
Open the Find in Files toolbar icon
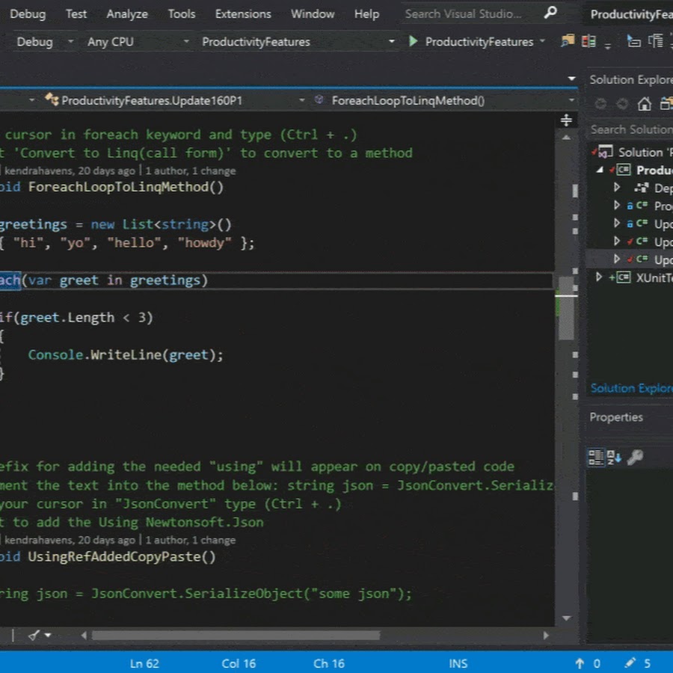click(568, 41)
